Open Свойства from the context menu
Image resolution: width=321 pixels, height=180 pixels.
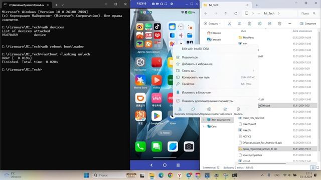188,84
